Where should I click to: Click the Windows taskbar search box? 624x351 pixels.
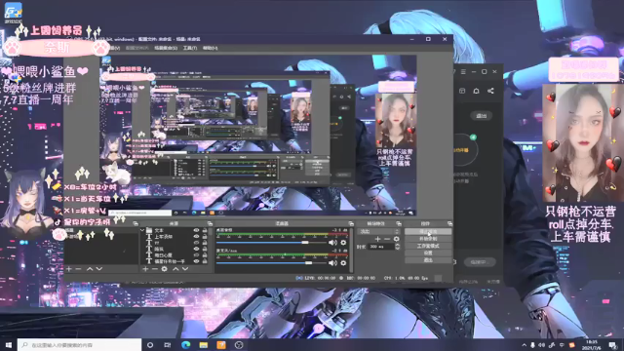point(79,345)
